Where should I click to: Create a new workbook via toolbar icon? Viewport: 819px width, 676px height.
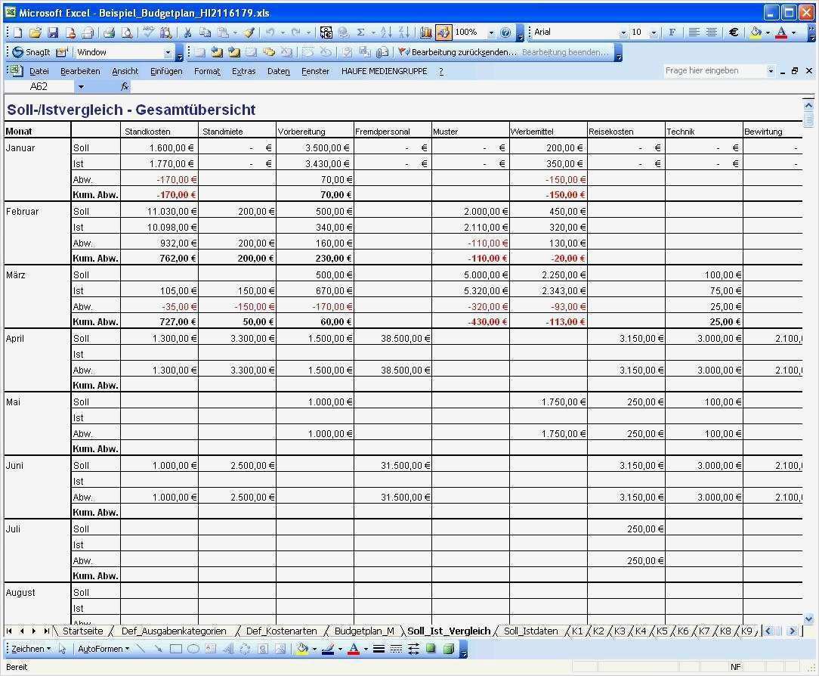[18, 33]
